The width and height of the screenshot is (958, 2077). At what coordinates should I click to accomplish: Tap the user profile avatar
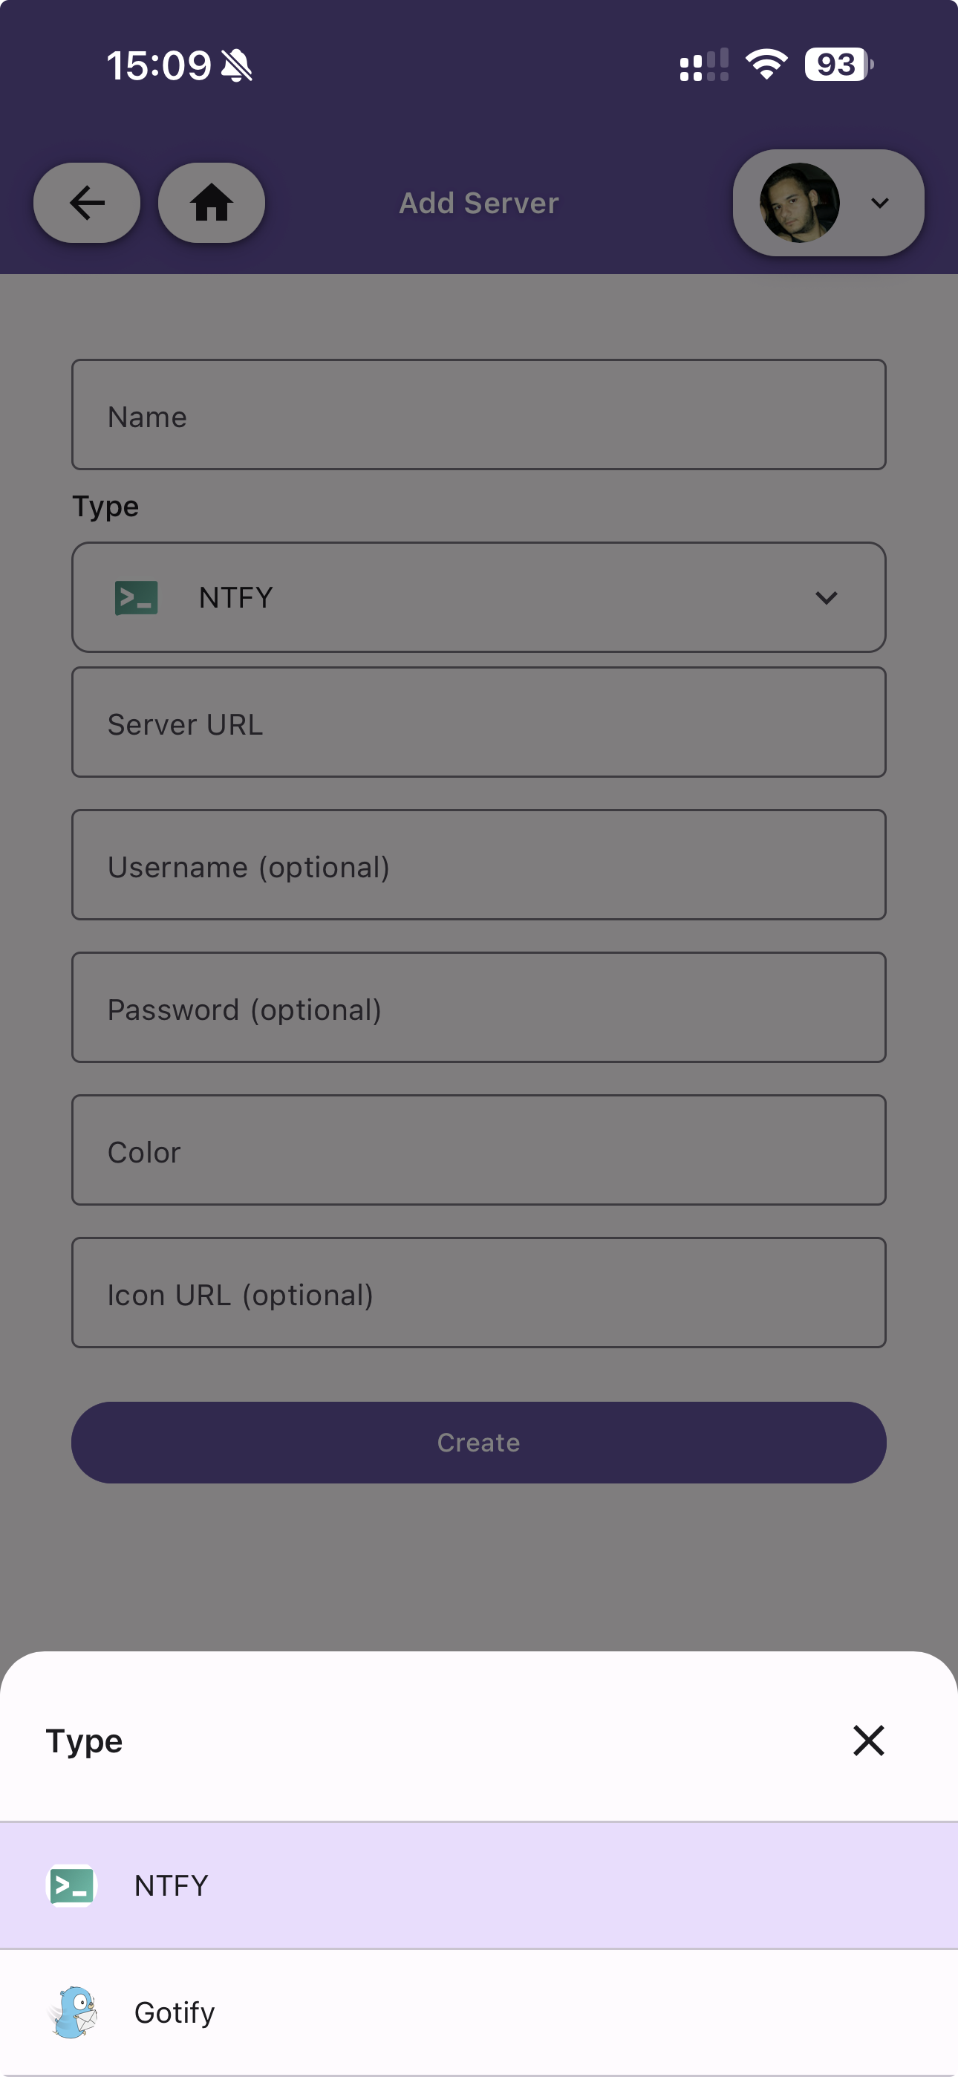tap(799, 202)
